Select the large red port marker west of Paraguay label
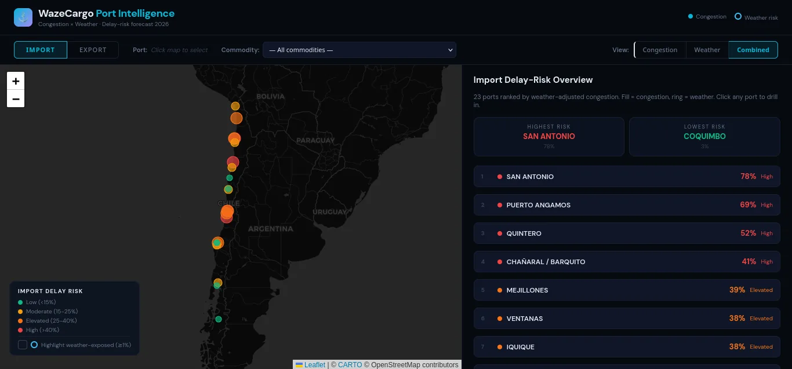The height and width of the screenshot is (369, 792). click(233, 162)
